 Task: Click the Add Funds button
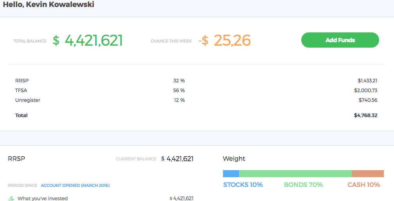click(x=340, y=40)
